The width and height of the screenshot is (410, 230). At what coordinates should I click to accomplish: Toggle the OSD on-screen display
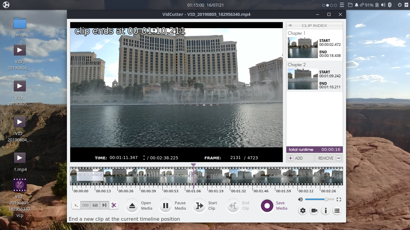point(85,205)
